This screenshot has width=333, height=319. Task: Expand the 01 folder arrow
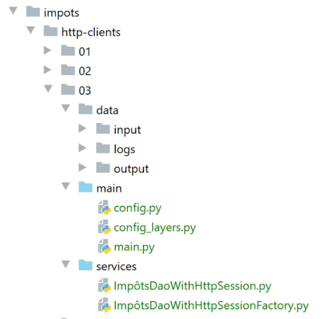coord(47,51)
